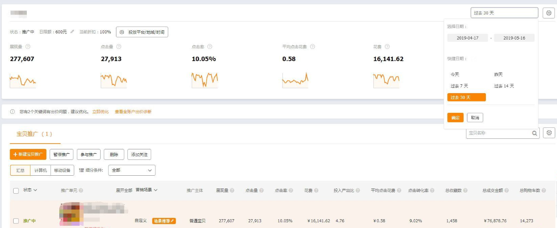Screen dimensions: 557x228
Task: Click help icon in 点击率 table column header
Action: (x=291, y=190)
